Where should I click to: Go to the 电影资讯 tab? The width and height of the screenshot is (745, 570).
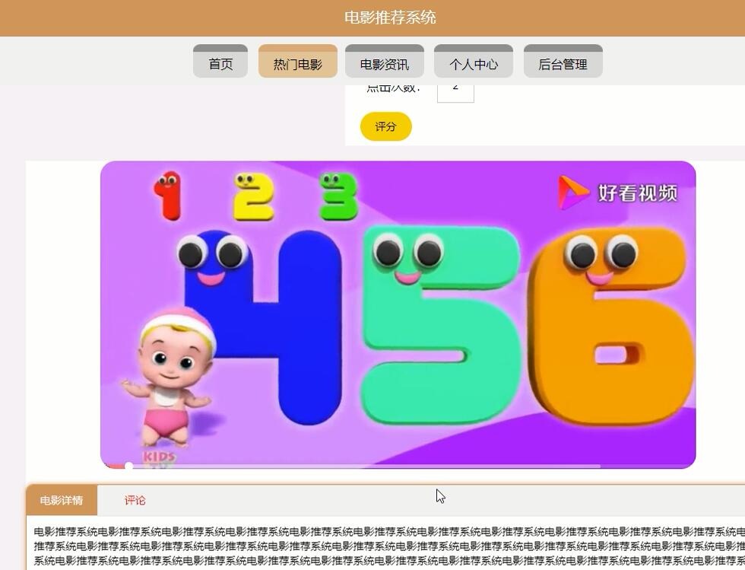point(385,61)
